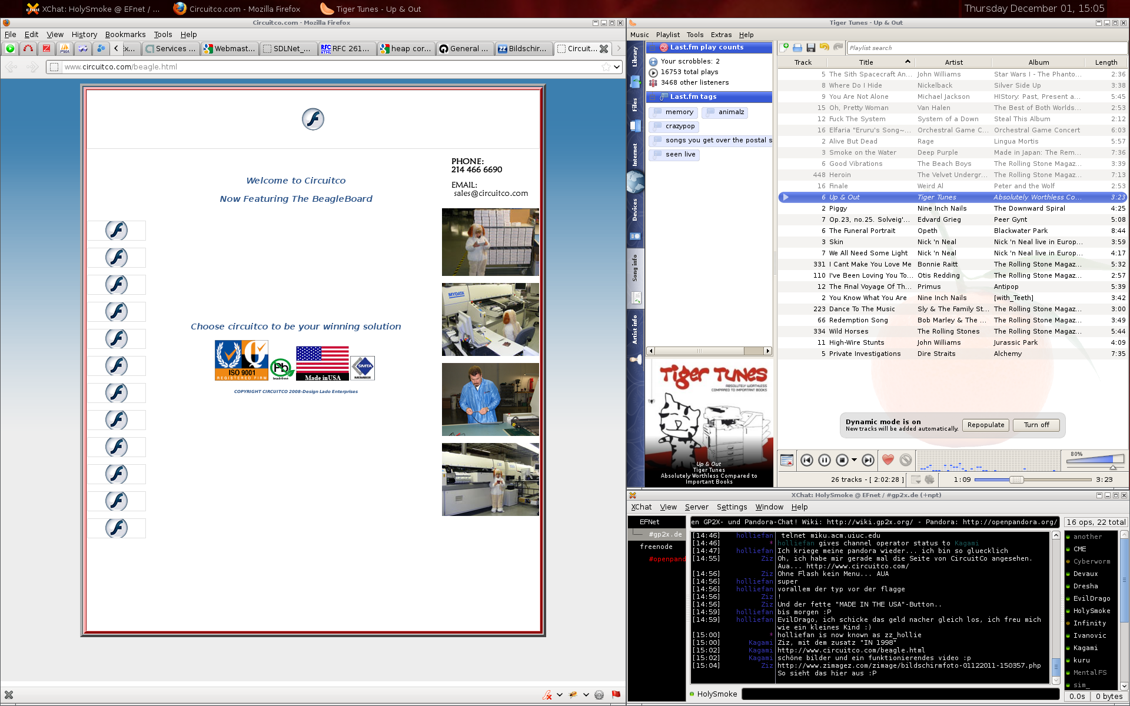The height and width of the screenshot is (706, 1130).
Task: Switch to the Bildschir... tab
Action: click(x=523, y=49)
